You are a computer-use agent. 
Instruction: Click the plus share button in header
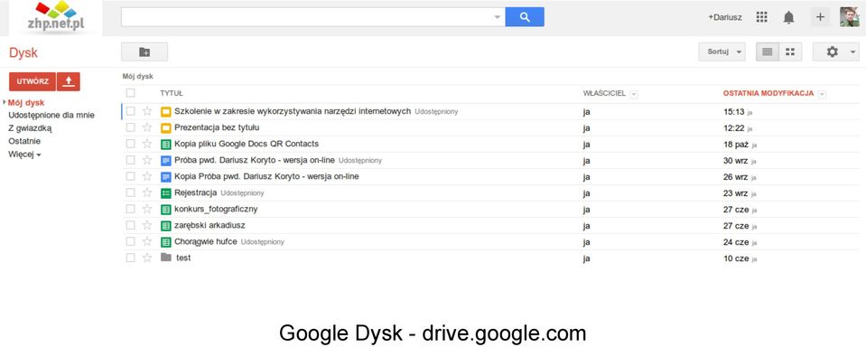(x=820, y=17)
